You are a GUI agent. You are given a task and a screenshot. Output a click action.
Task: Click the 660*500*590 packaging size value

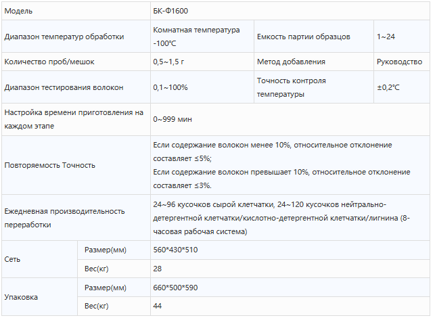[x=175, y=288]
